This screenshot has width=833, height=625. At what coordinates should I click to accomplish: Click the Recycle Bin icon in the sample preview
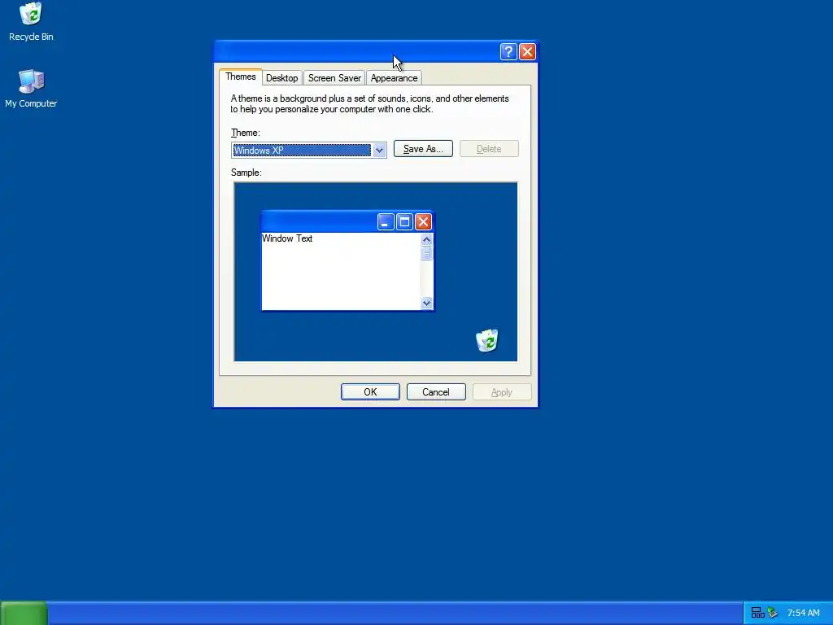coord(486,340)
